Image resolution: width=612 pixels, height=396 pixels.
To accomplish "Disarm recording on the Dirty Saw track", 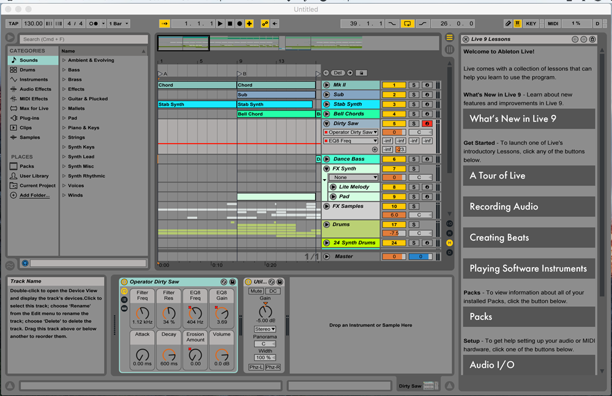I will point(427,123).
